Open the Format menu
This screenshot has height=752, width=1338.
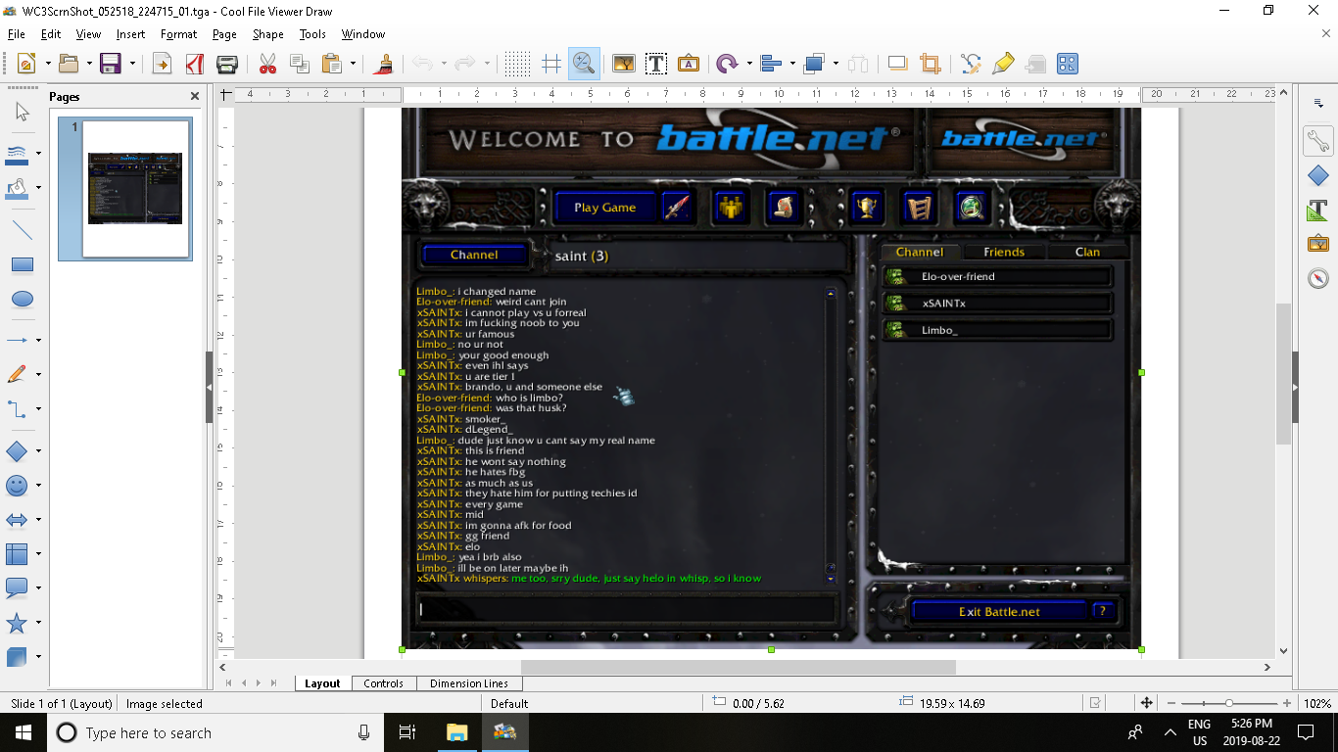click(178, 34)
